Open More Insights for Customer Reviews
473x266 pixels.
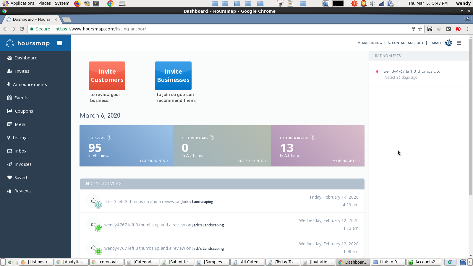click(x=346, y=161)
